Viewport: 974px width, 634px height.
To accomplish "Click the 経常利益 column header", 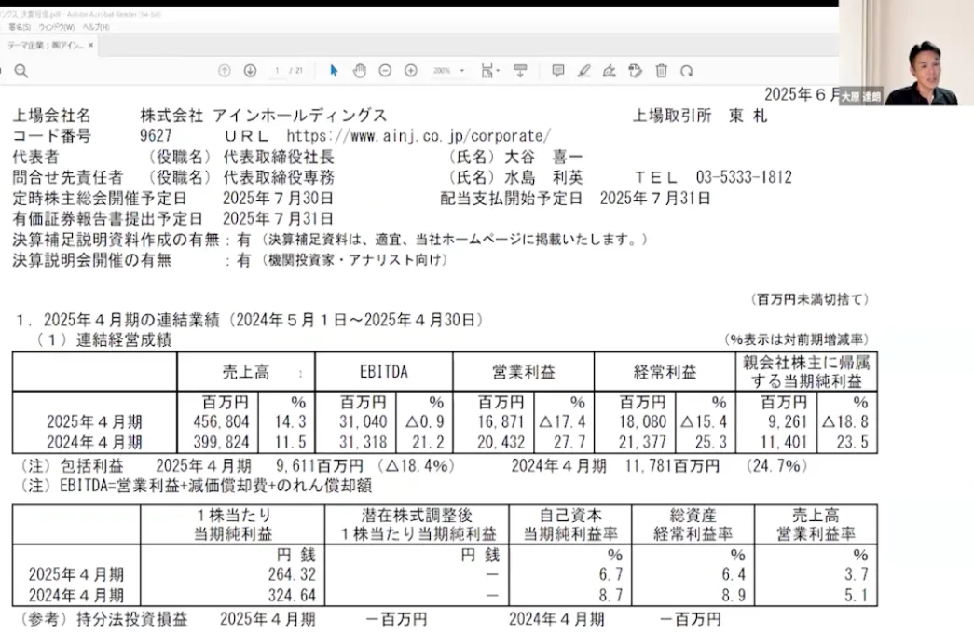I will (x=665, y=372).
